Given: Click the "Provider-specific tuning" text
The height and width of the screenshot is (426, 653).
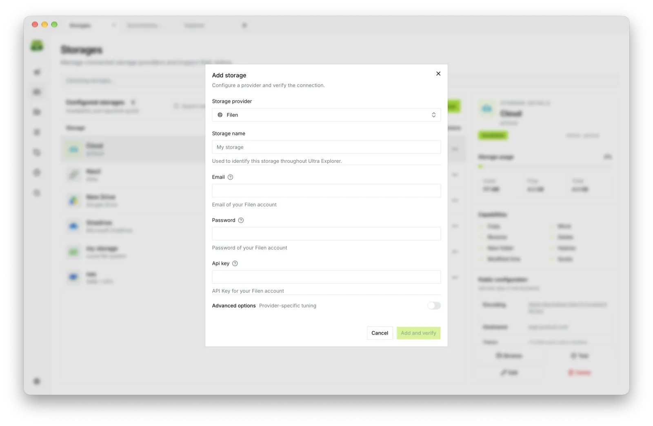Looking at the screenshot, I should [x=287, y=306].
